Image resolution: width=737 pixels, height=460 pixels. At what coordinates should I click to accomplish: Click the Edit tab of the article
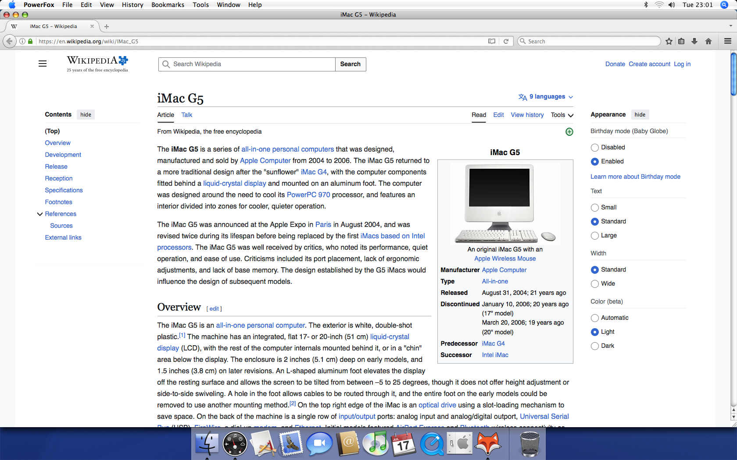[x=498, y=115]
